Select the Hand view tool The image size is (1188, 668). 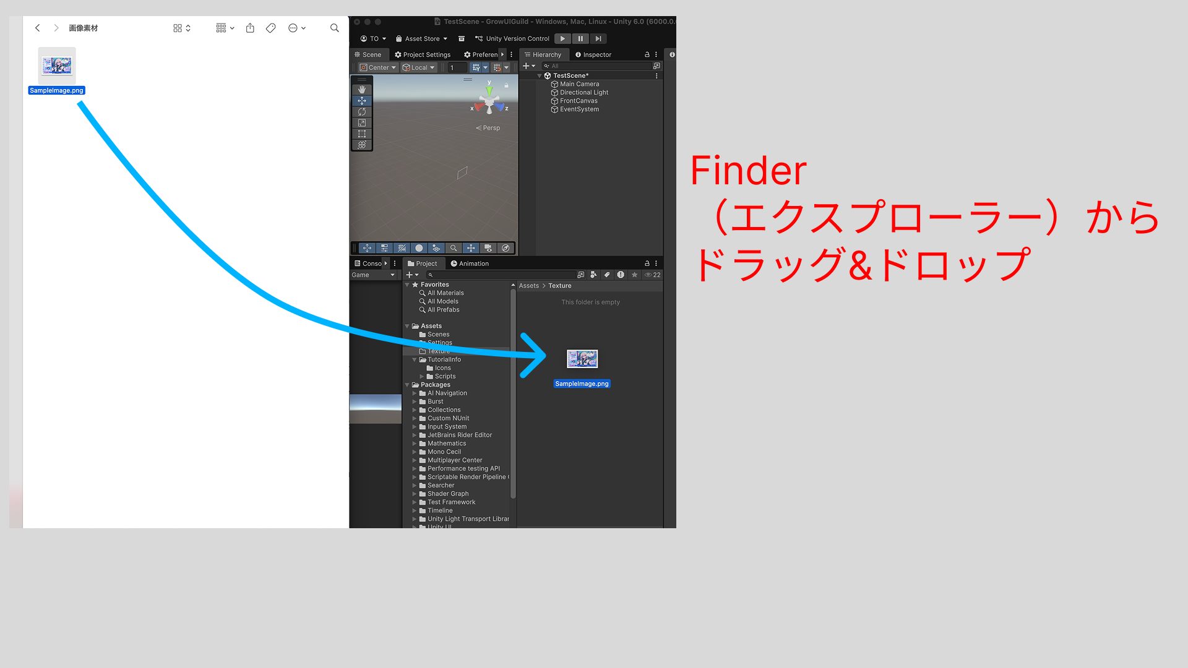pos(362,90)
